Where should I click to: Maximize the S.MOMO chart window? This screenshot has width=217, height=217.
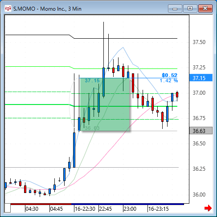point(190,8)
